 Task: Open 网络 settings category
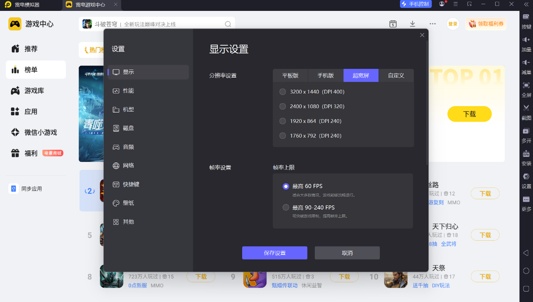coord(148,166)
